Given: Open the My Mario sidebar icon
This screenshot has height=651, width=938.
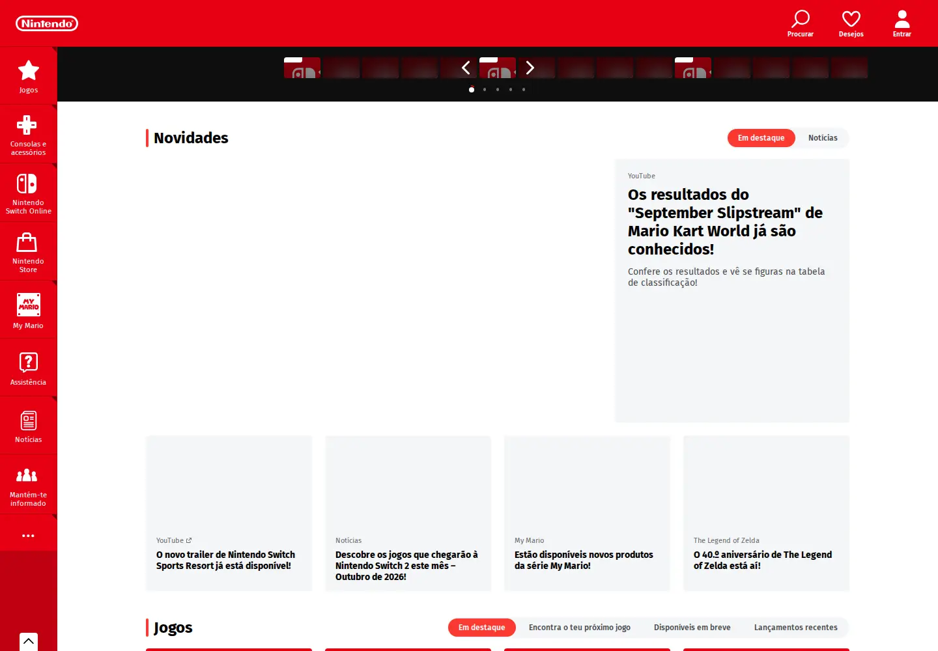Looking at the screenshot, I should coord(29,310).
